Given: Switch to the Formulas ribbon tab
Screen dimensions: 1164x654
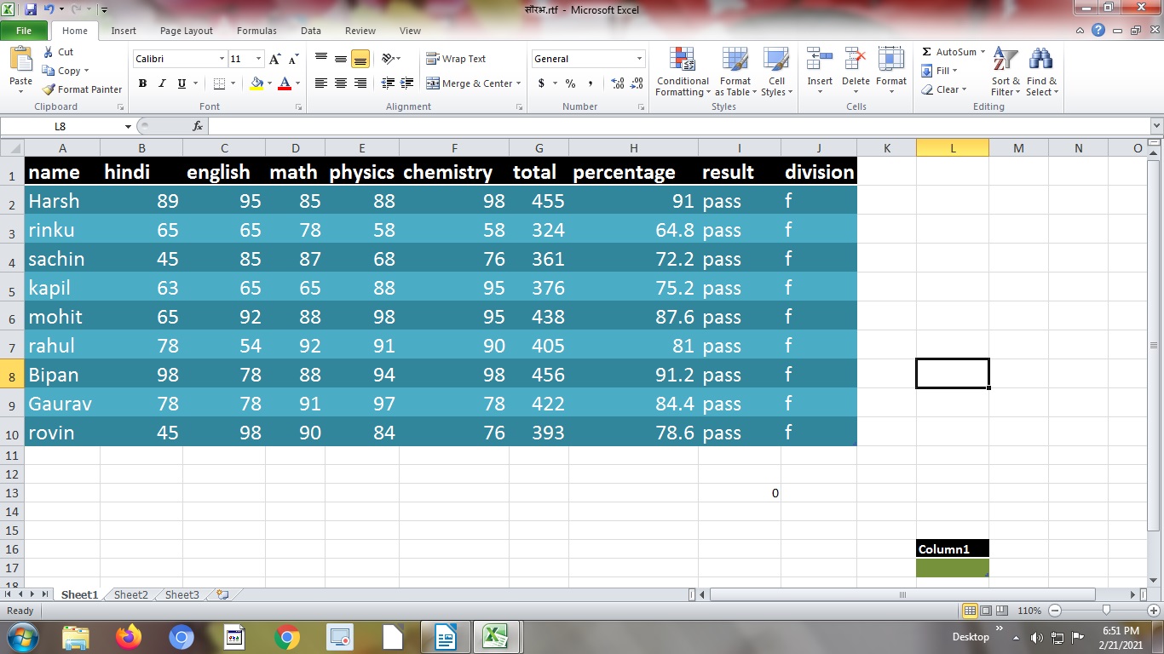Looking at the screenshot, I should tap(256, 31).
